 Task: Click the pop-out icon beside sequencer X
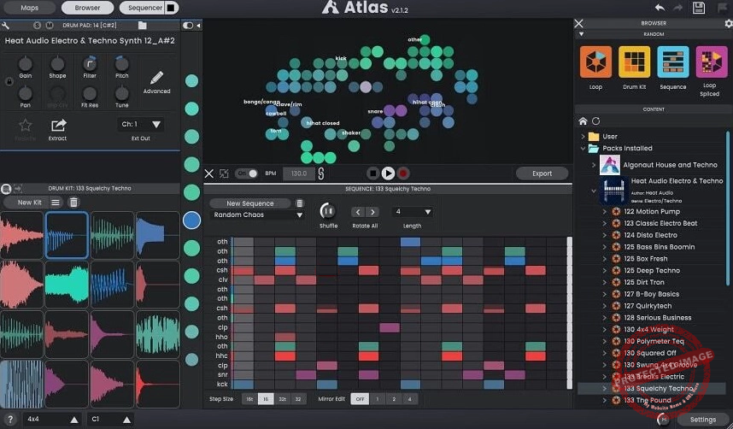224,173
